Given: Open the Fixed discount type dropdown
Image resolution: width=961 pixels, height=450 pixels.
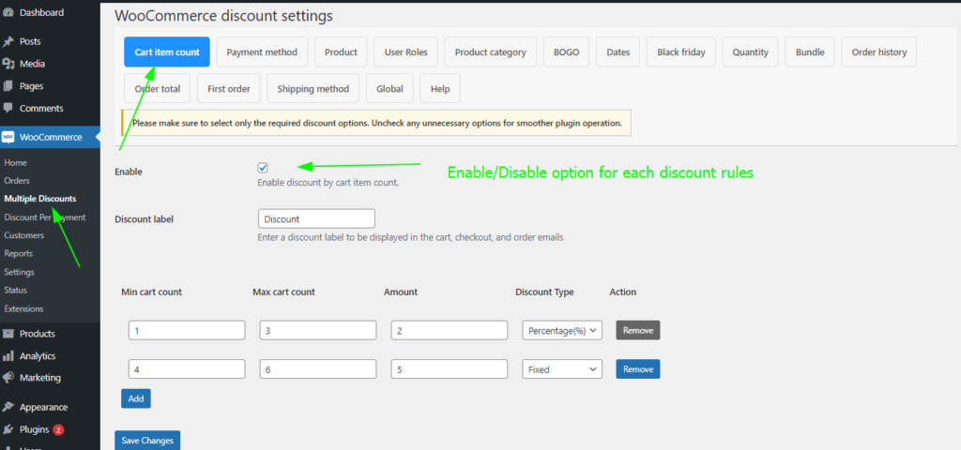Looking at the screenshot, I should pos(561,369).
